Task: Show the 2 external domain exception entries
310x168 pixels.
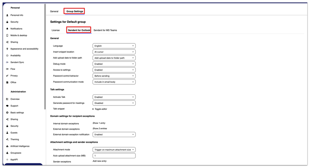Action: pos(100,128)
